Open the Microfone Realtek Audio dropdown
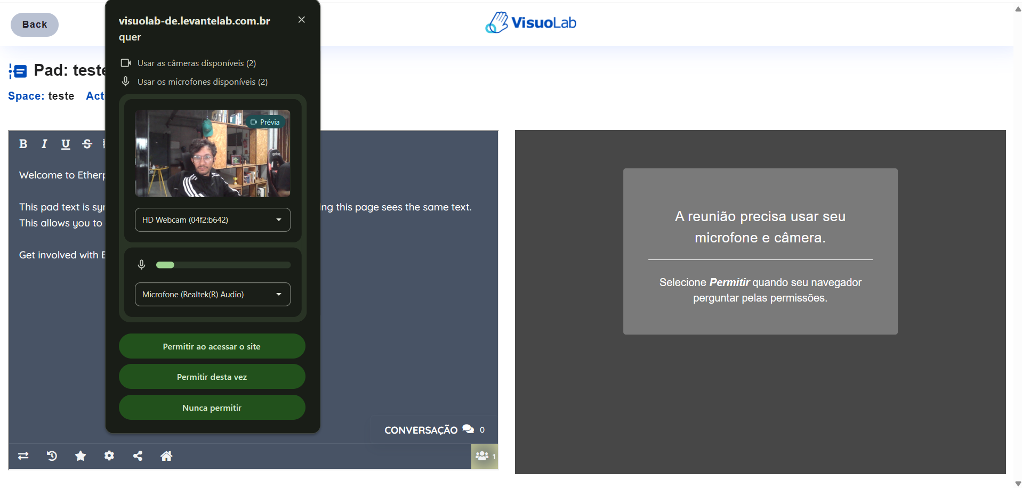The height and width of the screenshot is (488, 1022). click(213, 295)
